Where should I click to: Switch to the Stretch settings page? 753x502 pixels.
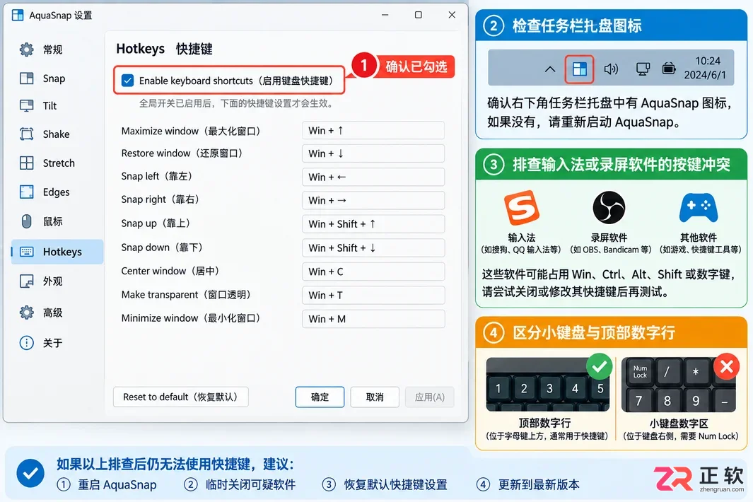[57, 163]
